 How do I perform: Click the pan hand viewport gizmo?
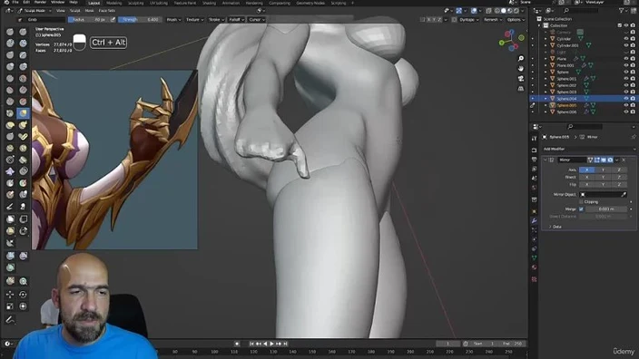point(521,68)
